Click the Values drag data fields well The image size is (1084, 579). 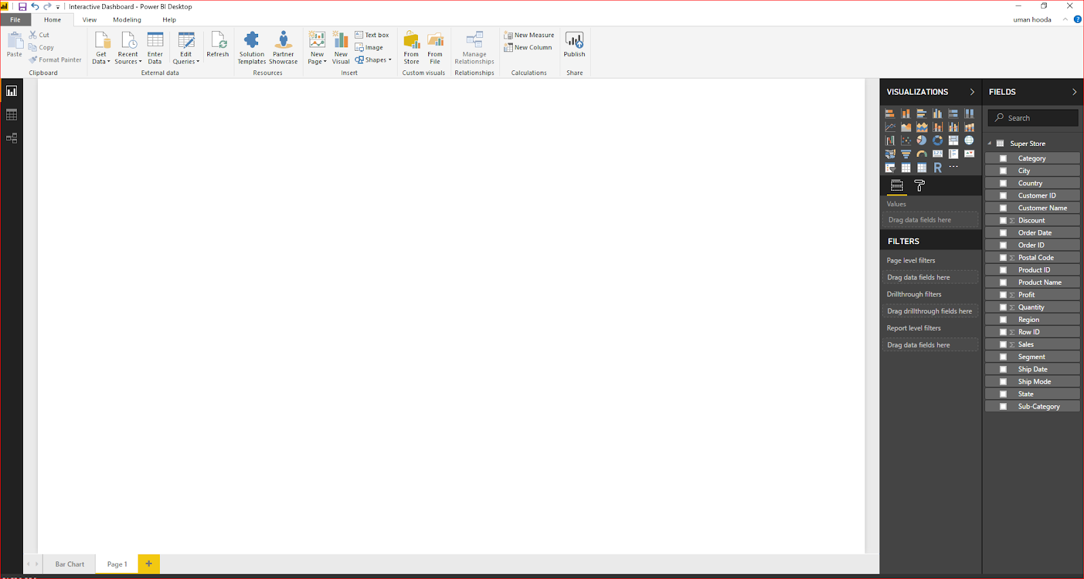point(931,220)
